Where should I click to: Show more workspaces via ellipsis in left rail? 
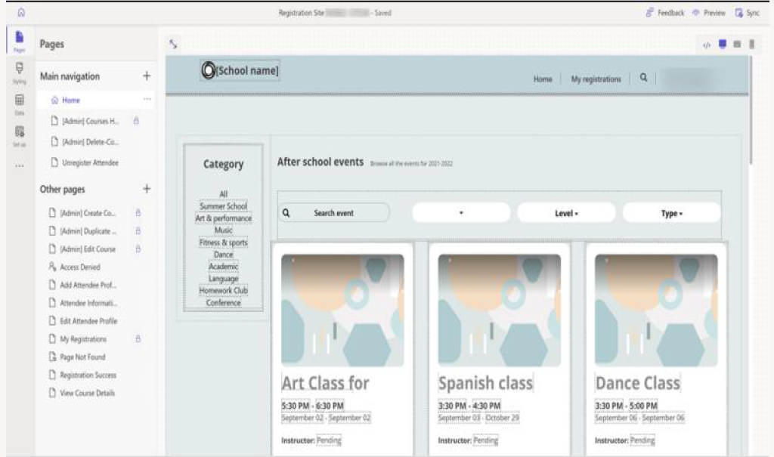coord(19,166)
